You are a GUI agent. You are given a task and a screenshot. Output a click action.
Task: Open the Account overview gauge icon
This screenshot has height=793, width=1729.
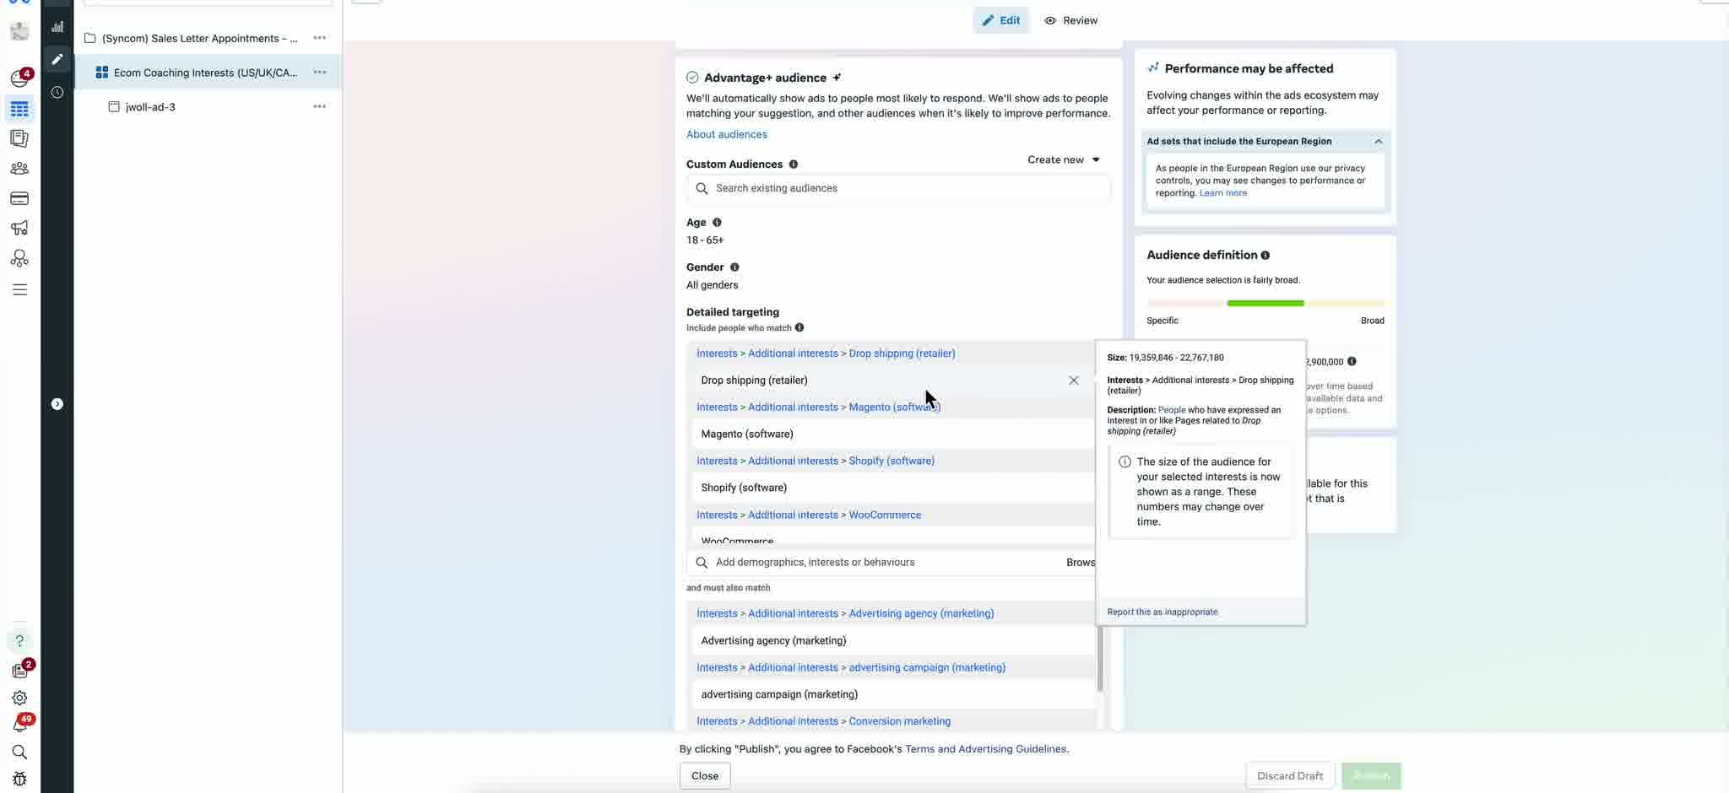[x=19, y=78]
